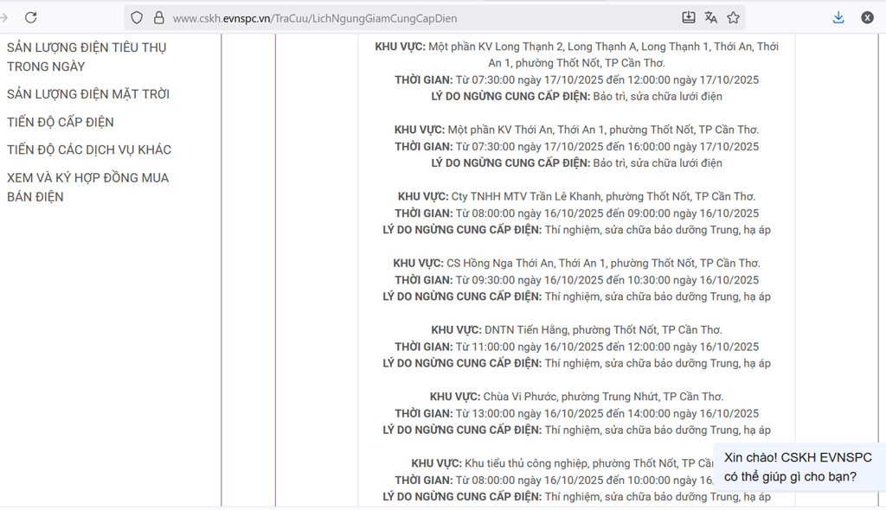The width and height of the screenshot is (886, 510).
Task: Click the Chùa Vi Phước outage entry
Action: (576, 397)
